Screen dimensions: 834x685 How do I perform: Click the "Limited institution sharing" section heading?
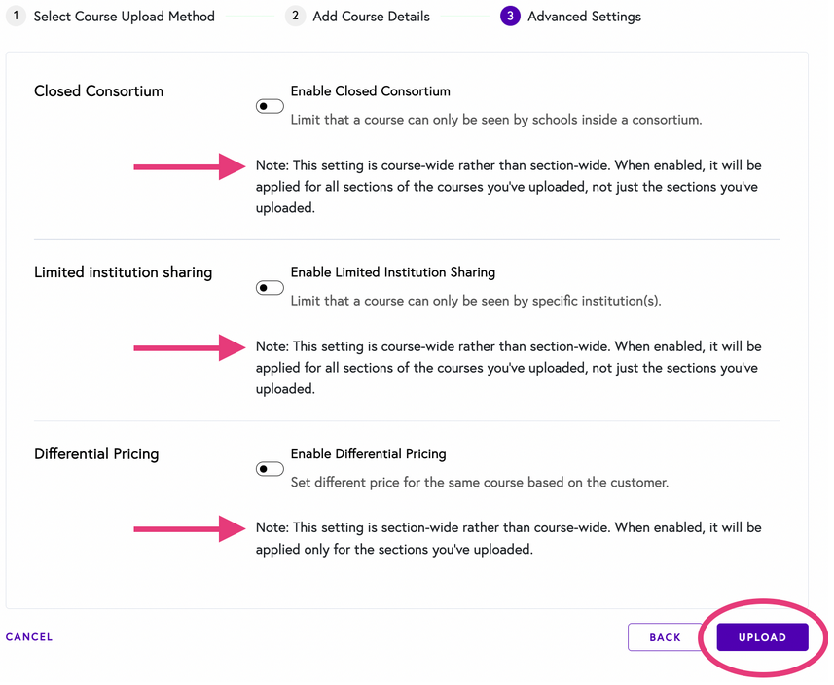(123, 272)
